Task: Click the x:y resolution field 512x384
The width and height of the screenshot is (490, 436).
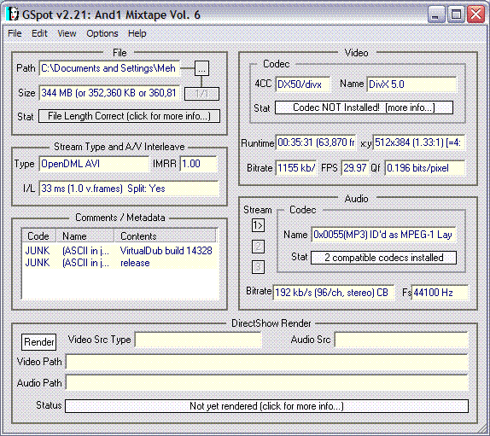Action: pyautogui.click(x=419, y=142)
